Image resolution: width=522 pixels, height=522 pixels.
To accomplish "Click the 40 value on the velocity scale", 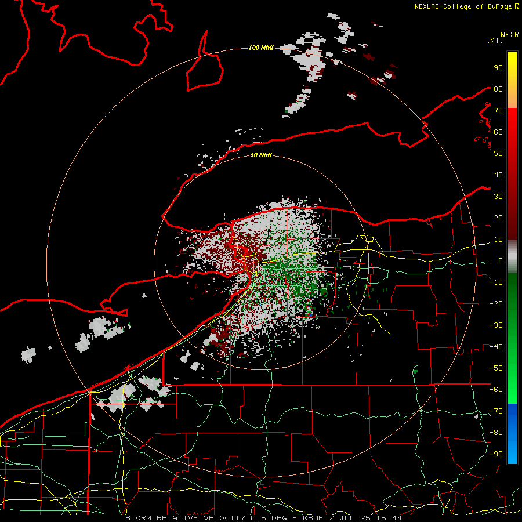I will (x=498, y=175).
